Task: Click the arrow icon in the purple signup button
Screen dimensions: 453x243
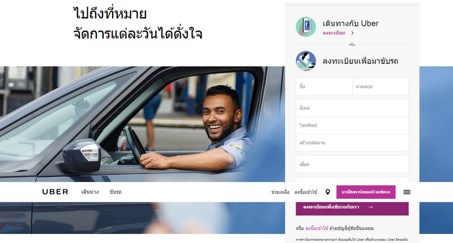Action: pos(371,207)
